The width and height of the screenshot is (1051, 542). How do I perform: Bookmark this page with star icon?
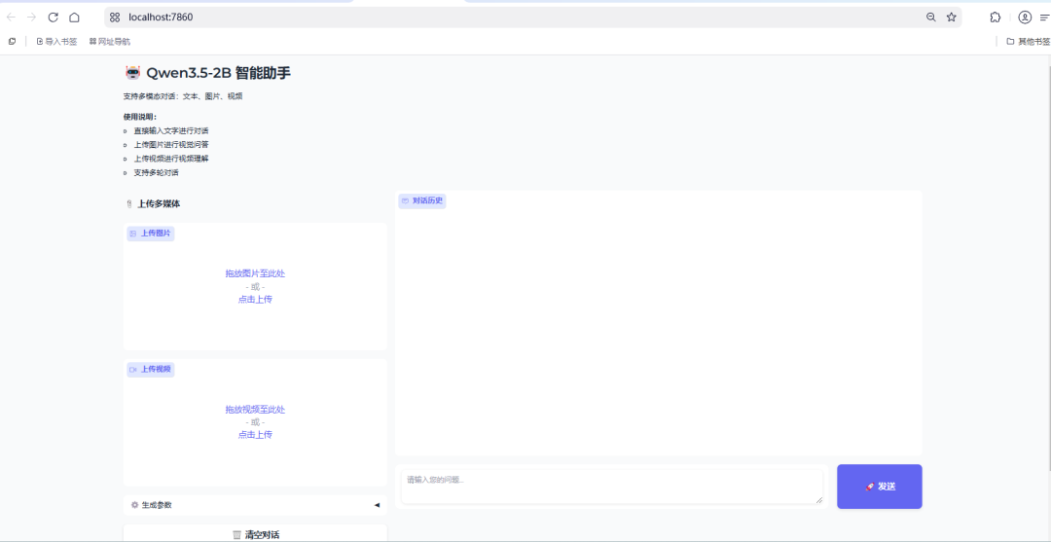point(951,18)
